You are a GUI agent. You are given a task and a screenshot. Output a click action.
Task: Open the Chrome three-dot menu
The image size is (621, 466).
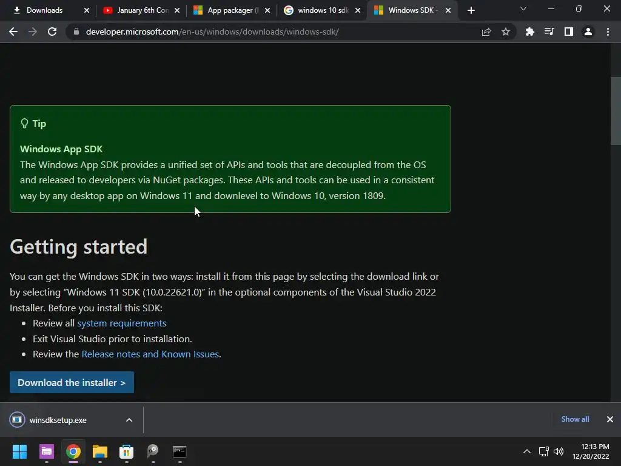pyautogui.click(x=608, y=32)
